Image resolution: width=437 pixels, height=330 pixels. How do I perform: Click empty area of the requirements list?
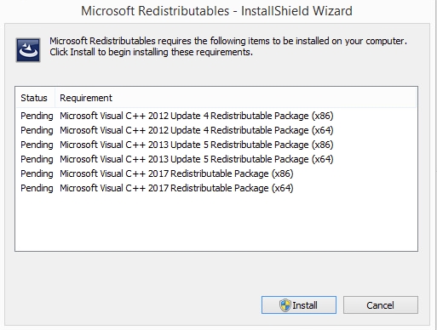click(216, 223)
